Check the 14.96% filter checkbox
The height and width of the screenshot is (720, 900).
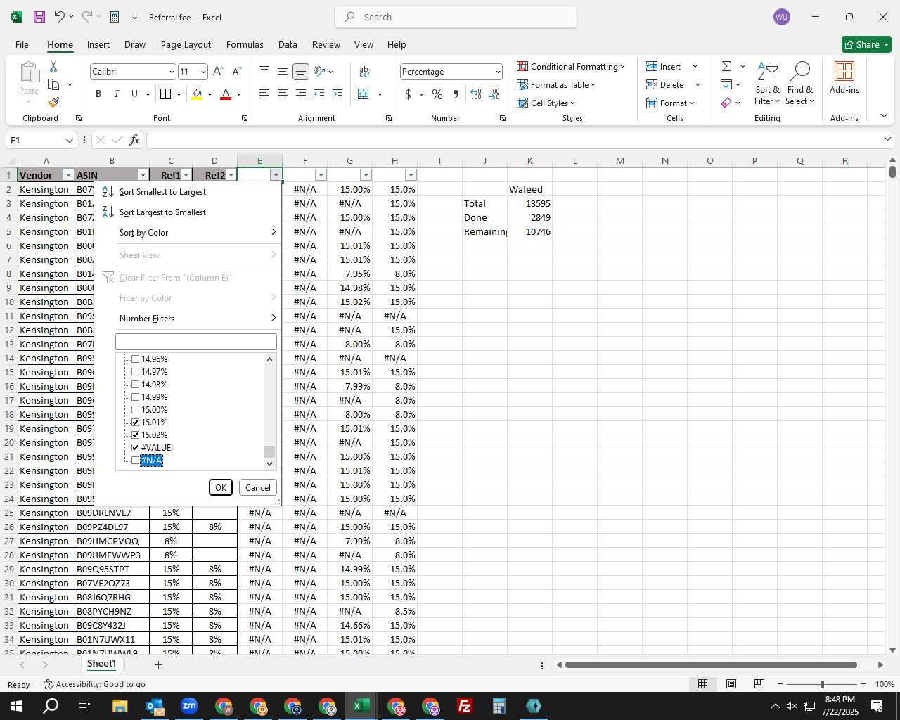point(136,359)
